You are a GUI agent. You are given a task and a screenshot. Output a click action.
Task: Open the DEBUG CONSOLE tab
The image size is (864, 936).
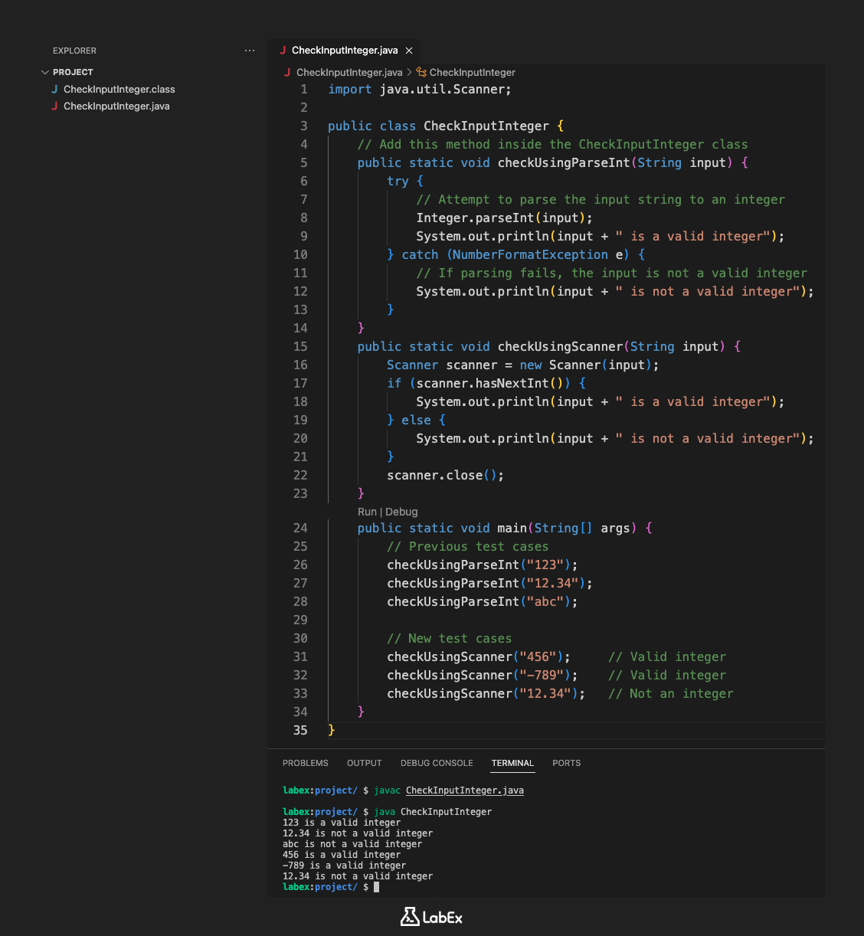point(437,763)
